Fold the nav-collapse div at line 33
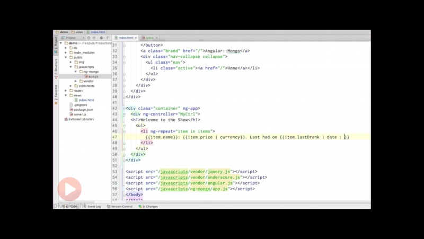This screenshot has height=239, width=424. click(124, 57)
